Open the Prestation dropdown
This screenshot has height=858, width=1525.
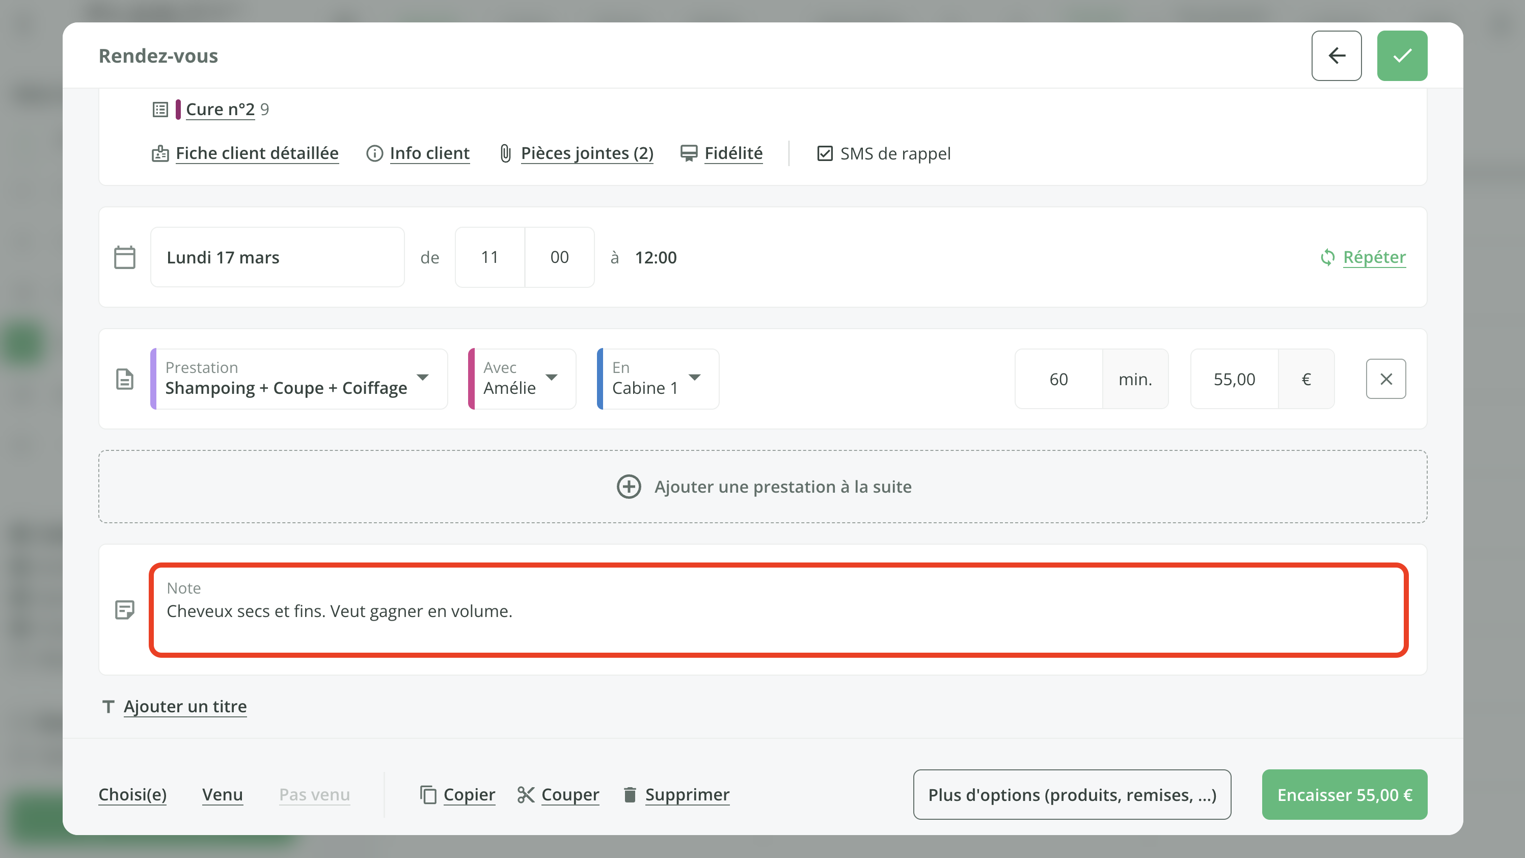(x=422, y=379)
